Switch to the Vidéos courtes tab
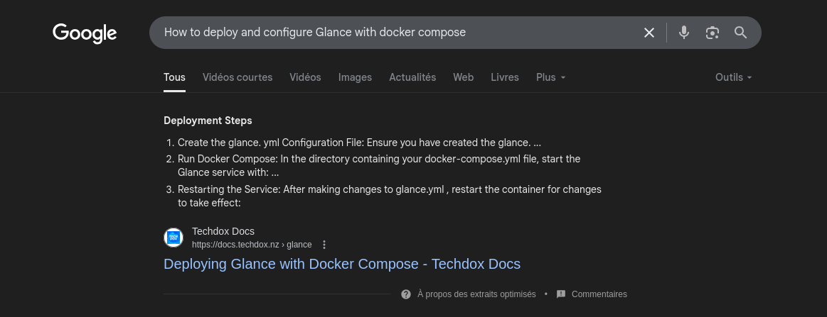Image resolution: width=827 pixels, height=317 pixels. pyautogui.click(x=238, y=77)
